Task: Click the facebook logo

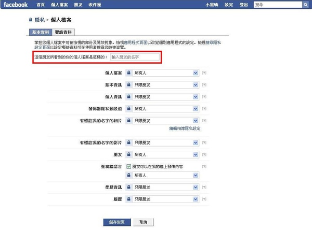Action: [x=16, y=5]
